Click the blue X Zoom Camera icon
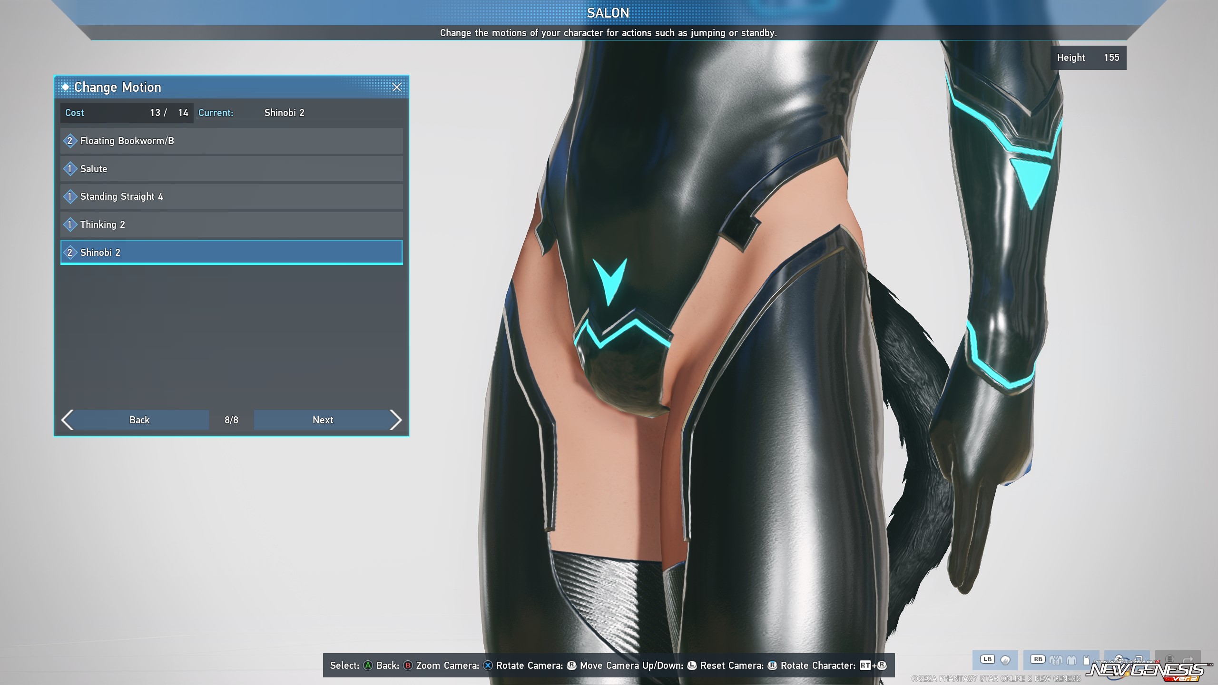The image size is (1218, 685). click(x=488, y=665)
